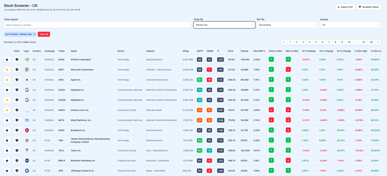Image resolution: width=387 pixels, height=176 pixels.
Task: Open the chart icon for NVDA
Action: pos(17,60)
